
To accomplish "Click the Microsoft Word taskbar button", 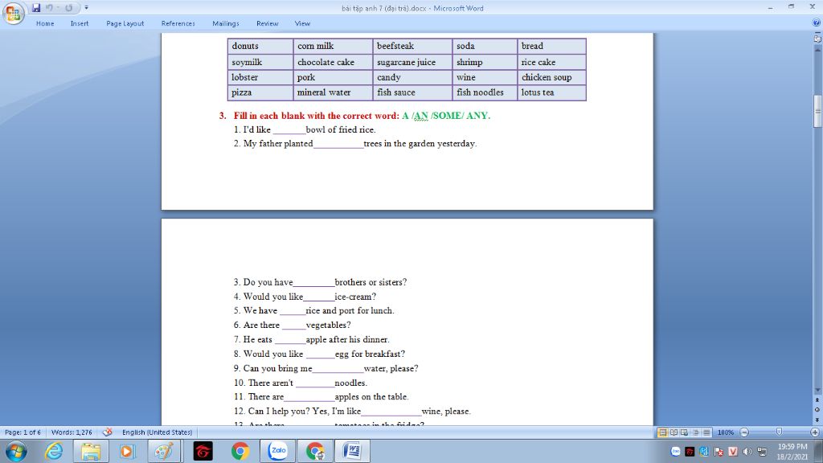I will (352, 452).
